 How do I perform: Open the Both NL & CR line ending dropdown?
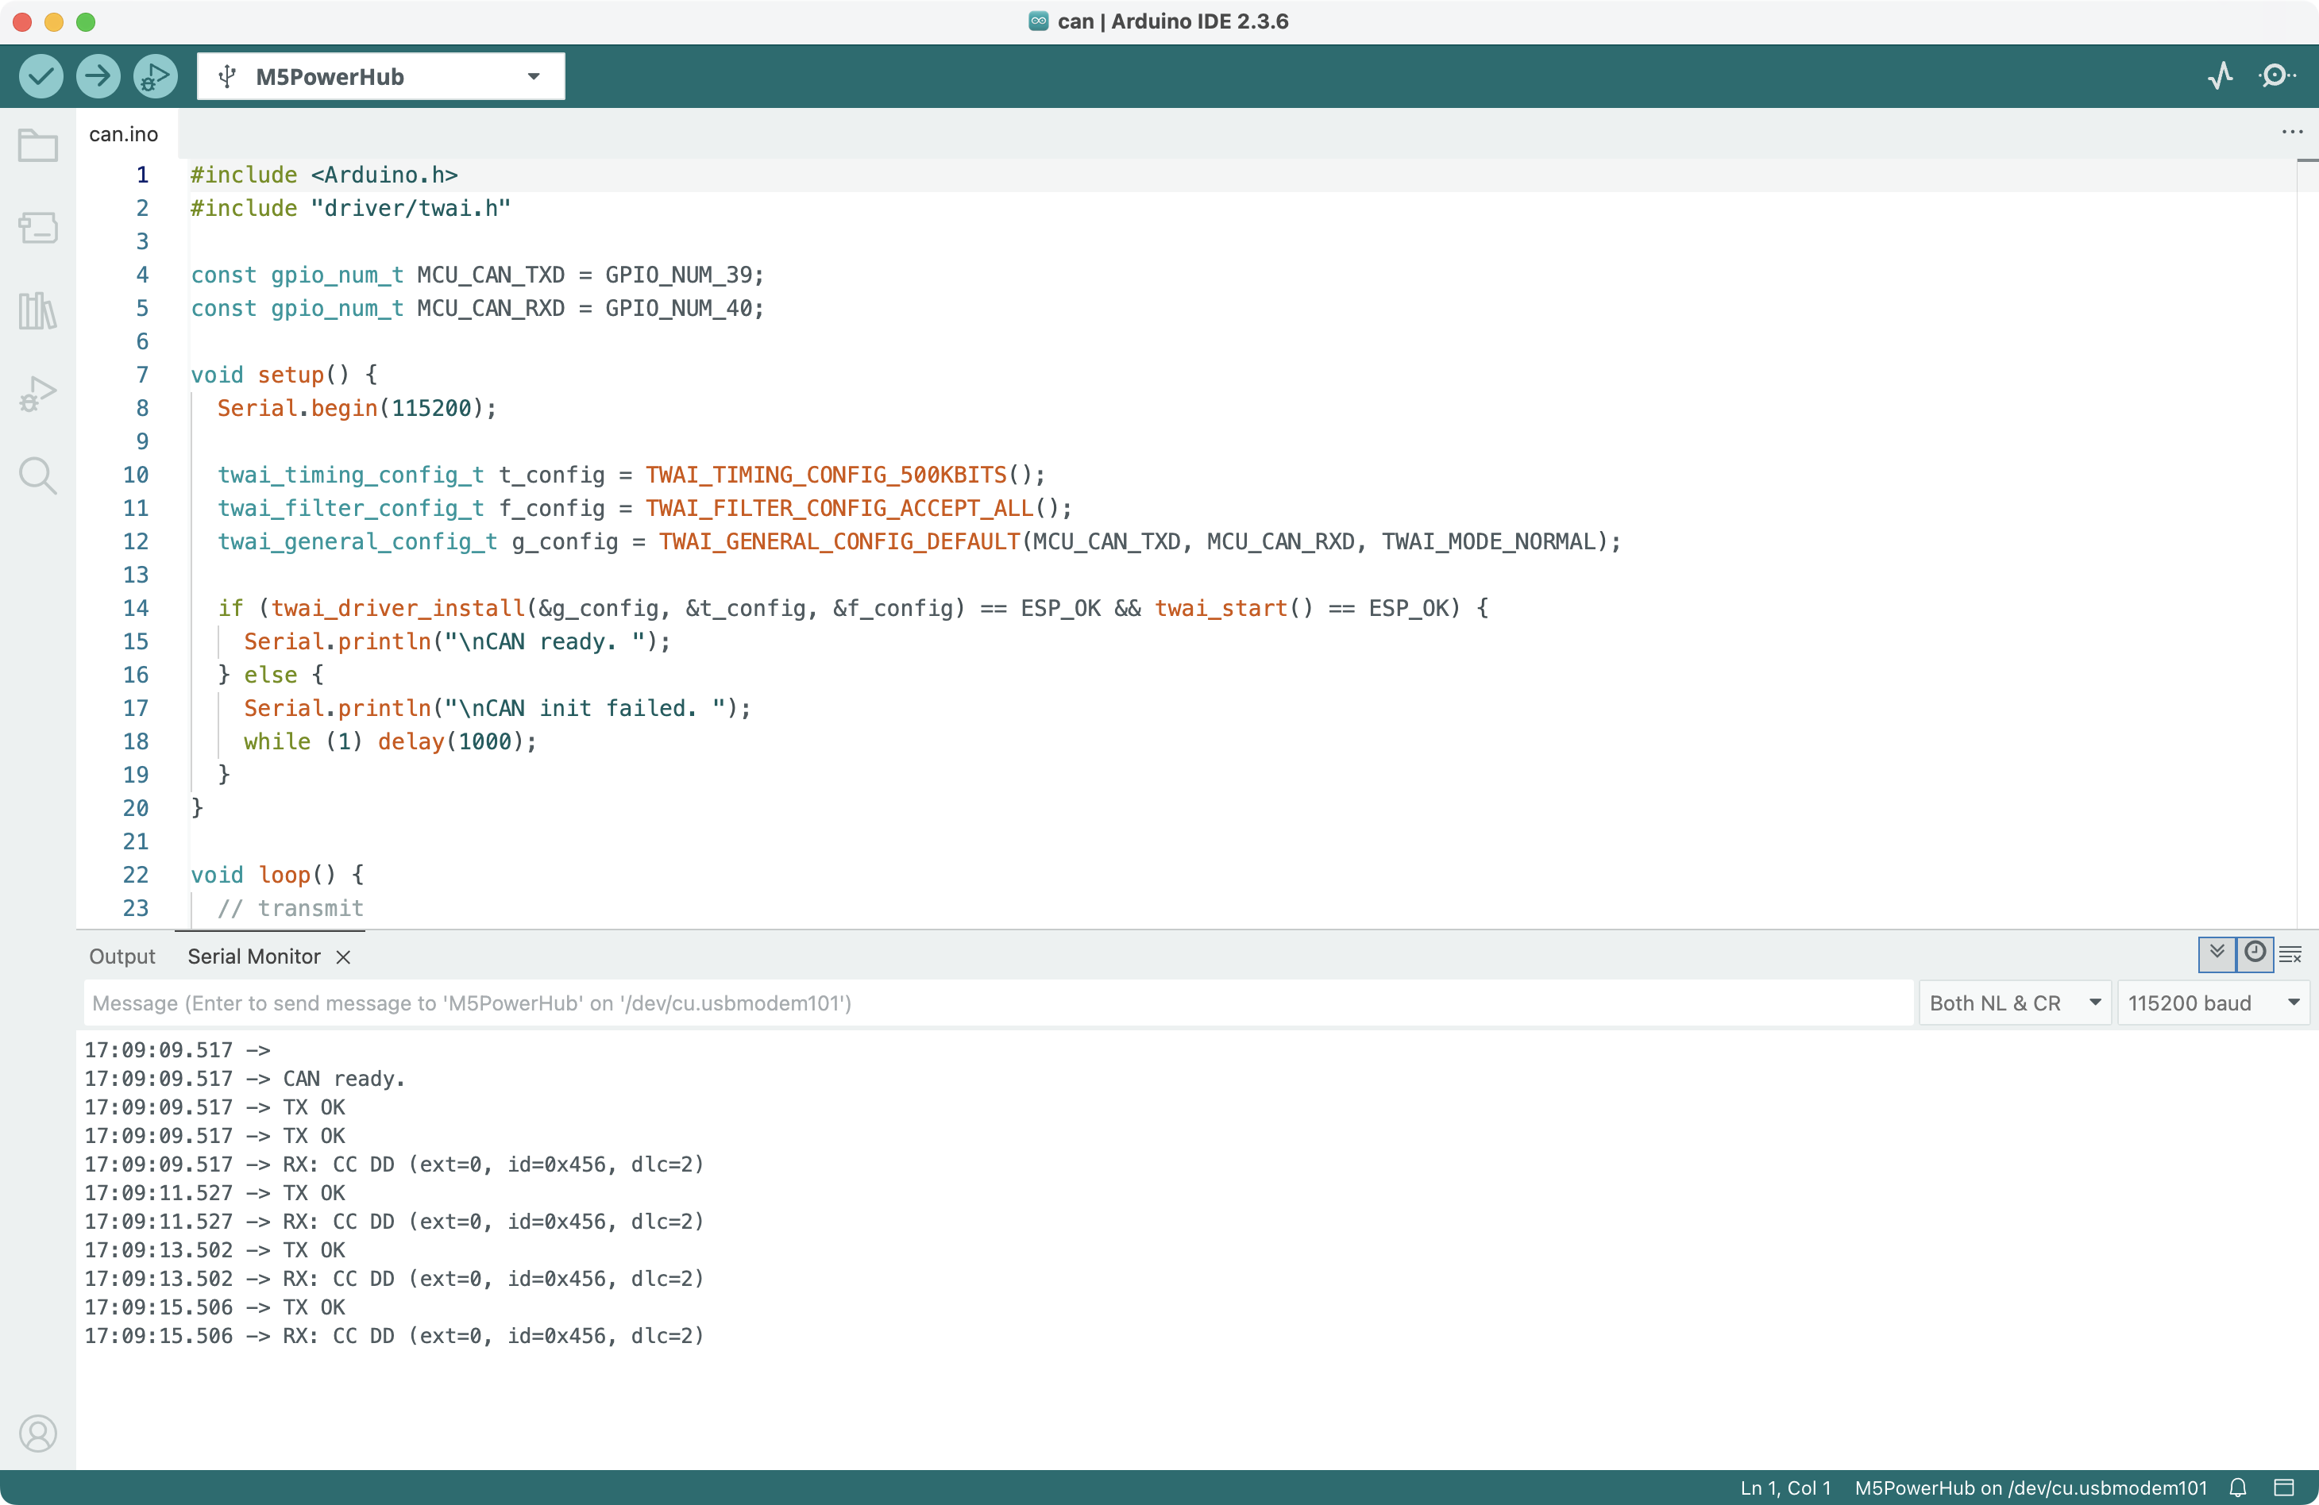(x=2013, y=1003)
